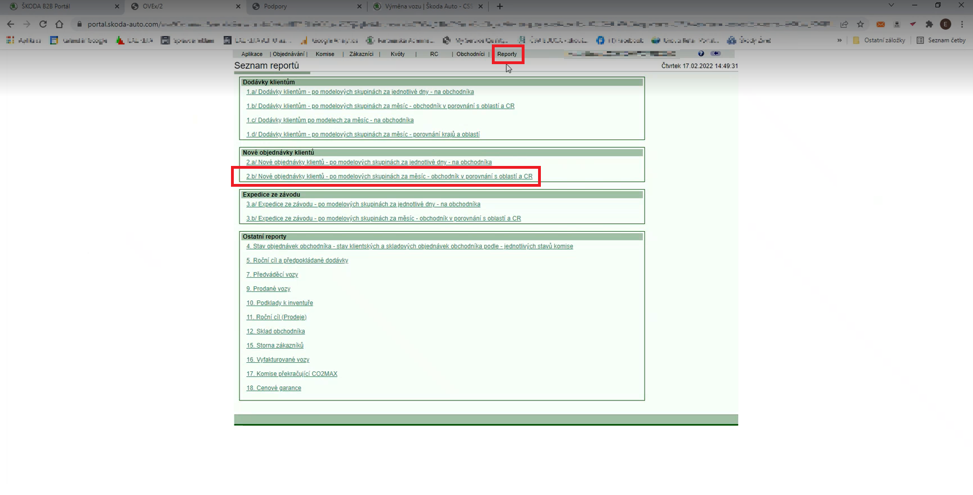
Task: Open the Chrome three-dot menu
Action: click(962, 24)
